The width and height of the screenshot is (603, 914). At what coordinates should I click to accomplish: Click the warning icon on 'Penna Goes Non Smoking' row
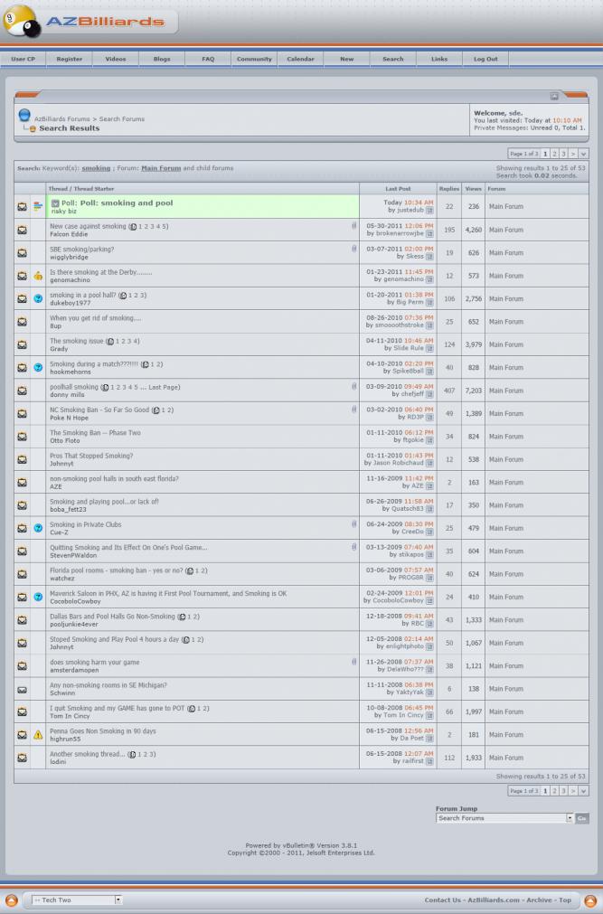(38, 735)
